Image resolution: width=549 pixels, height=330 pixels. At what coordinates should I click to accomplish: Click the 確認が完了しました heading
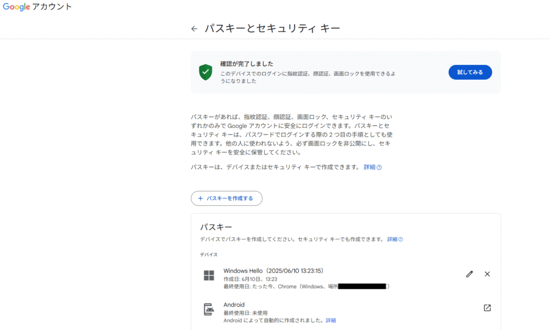point(247,64)
